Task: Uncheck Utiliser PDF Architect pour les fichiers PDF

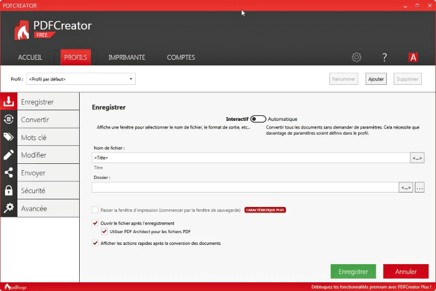Action: point(104,231)
